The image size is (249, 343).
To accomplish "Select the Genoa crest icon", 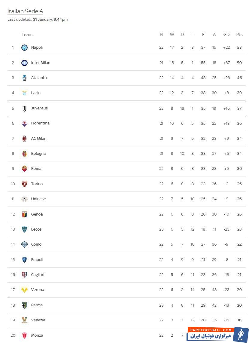I will coord(24,214).
